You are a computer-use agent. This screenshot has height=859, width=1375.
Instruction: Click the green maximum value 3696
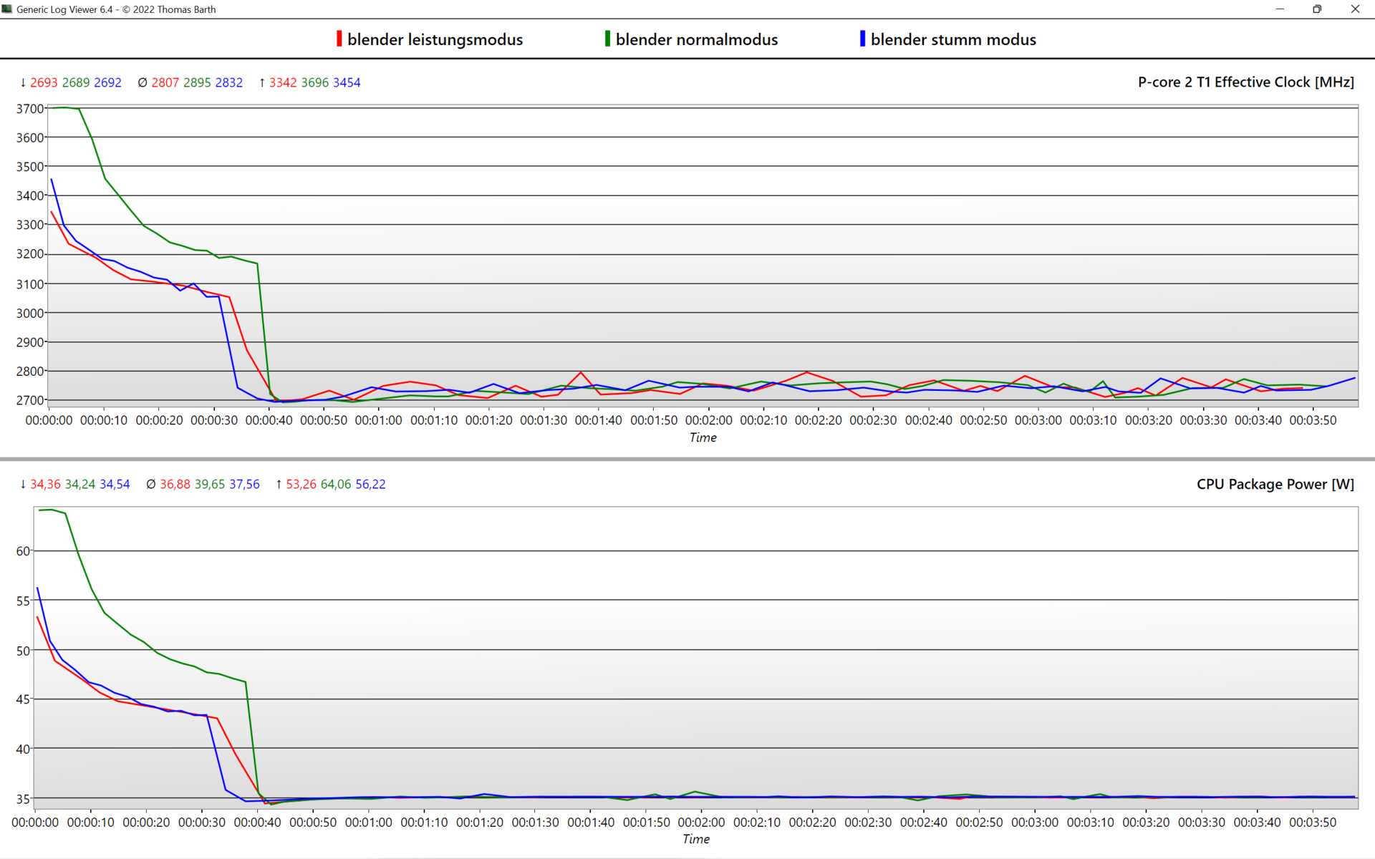314,83
